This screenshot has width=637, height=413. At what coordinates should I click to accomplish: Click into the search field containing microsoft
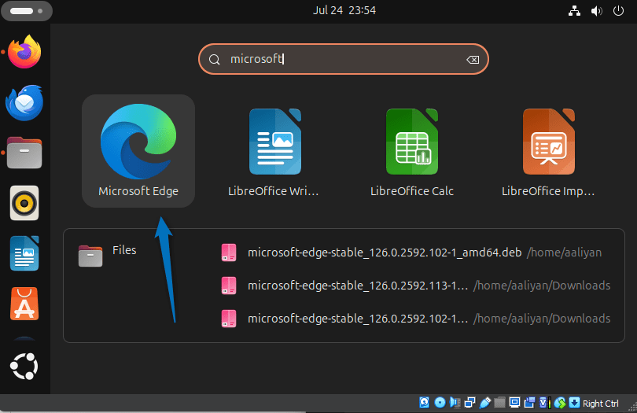coord(344,59)
